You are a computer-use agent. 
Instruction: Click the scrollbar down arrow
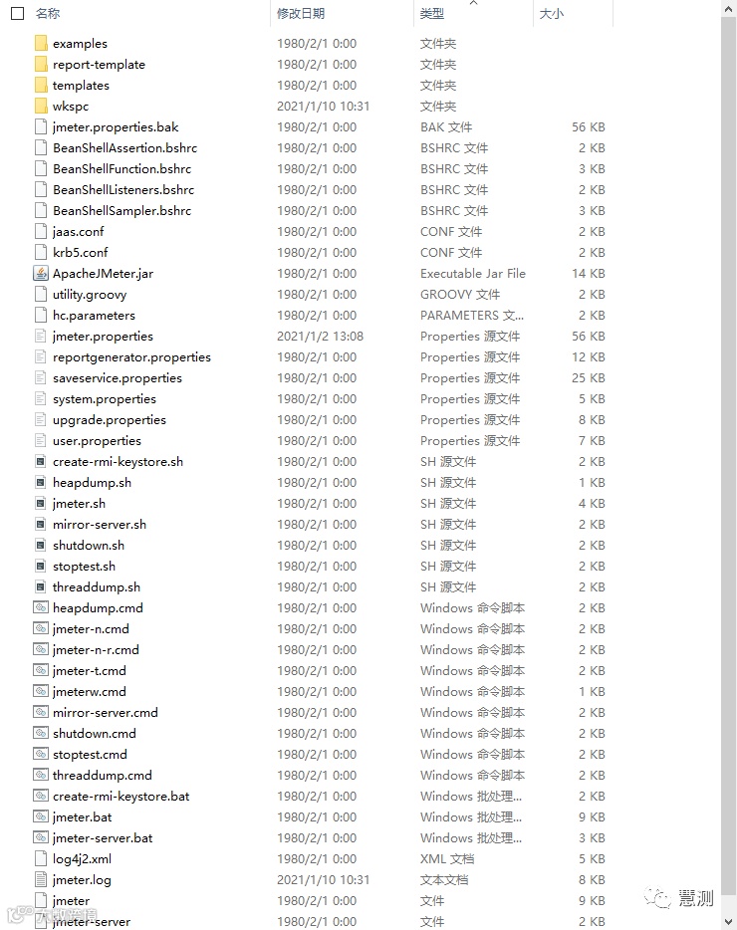tap(729, 922)
